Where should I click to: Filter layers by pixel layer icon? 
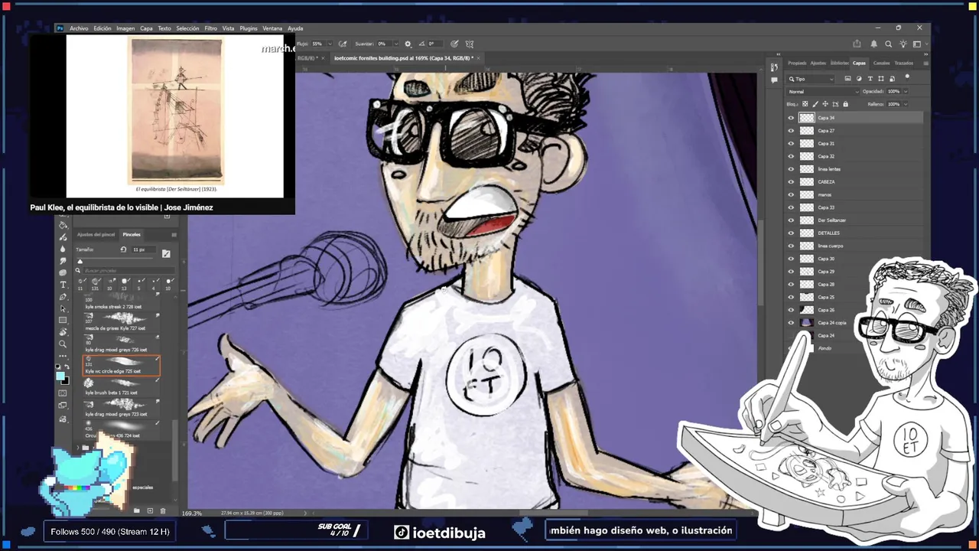[x=848, y=79]
